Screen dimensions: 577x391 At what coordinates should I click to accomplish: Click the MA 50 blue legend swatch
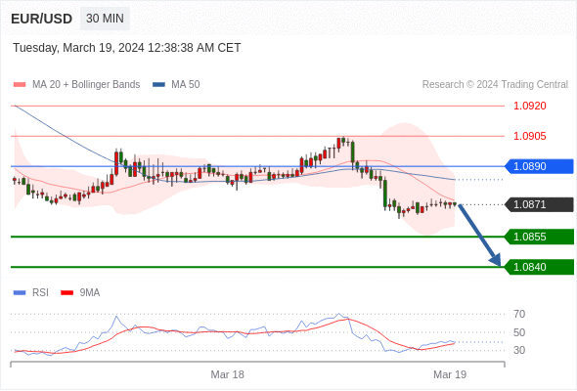pyautogui.click(x=158, y=85)
